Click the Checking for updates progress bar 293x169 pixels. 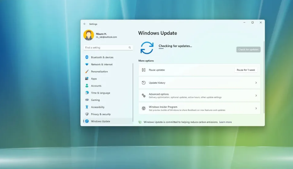[161, 49]
